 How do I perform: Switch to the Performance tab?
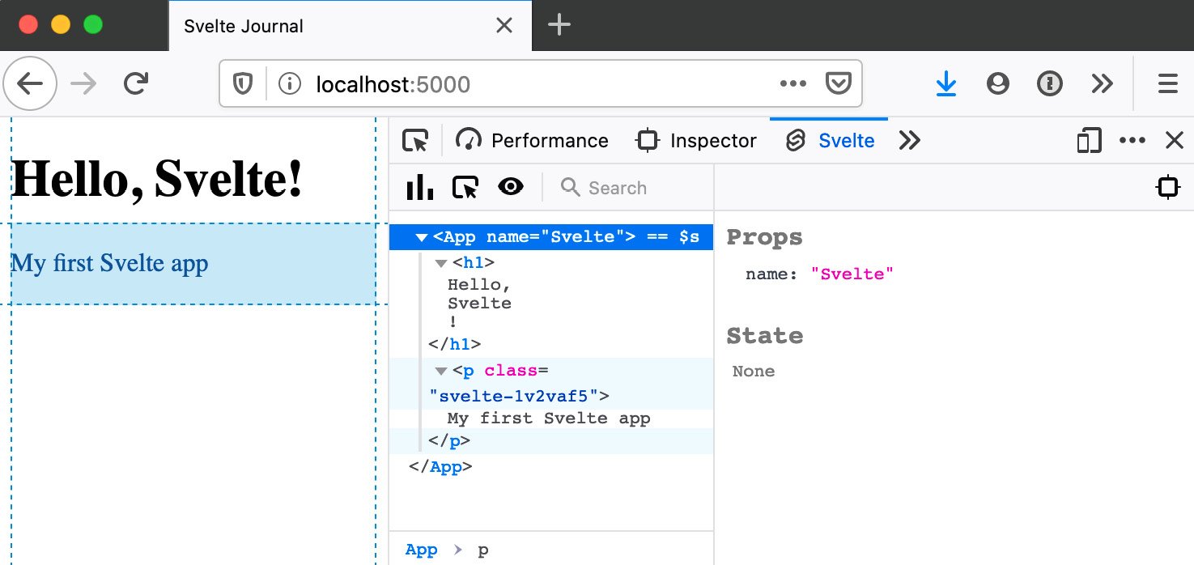533,141
